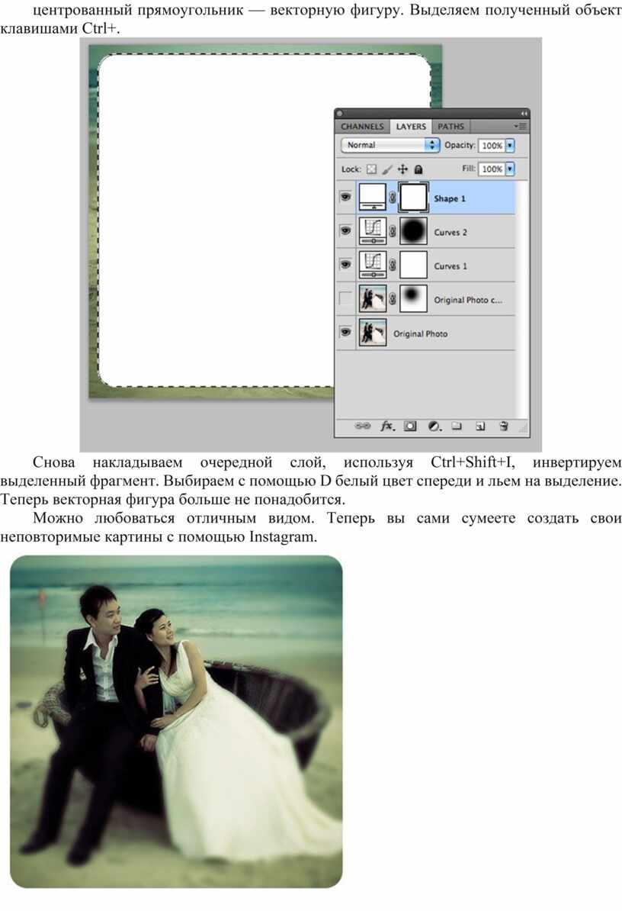The height and width of the screenshot is (911, 622).
Task: Click the panel resize grip corner
Action: [x=524, y=428]
